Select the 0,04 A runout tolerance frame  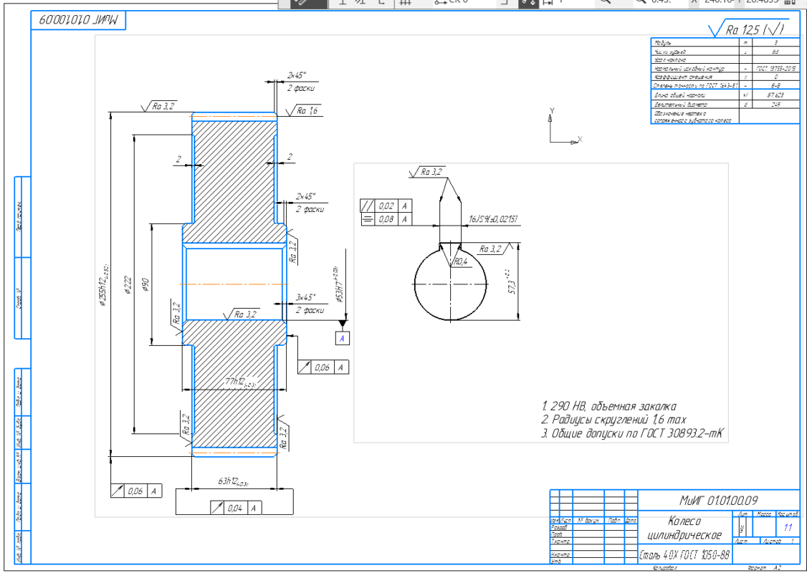pyautogui.click(x=236, y=508)
